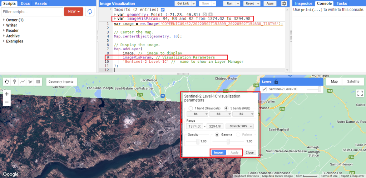The image size is (366, 178).
Task: Uncheck the Sentinel-2 Level-1C layer checkbox
Action: [x=264, y=89]
